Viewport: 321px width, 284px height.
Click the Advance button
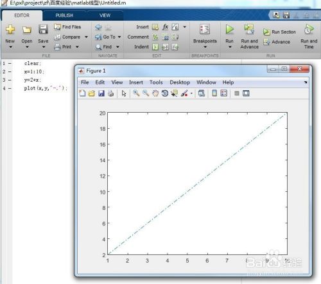277,42
